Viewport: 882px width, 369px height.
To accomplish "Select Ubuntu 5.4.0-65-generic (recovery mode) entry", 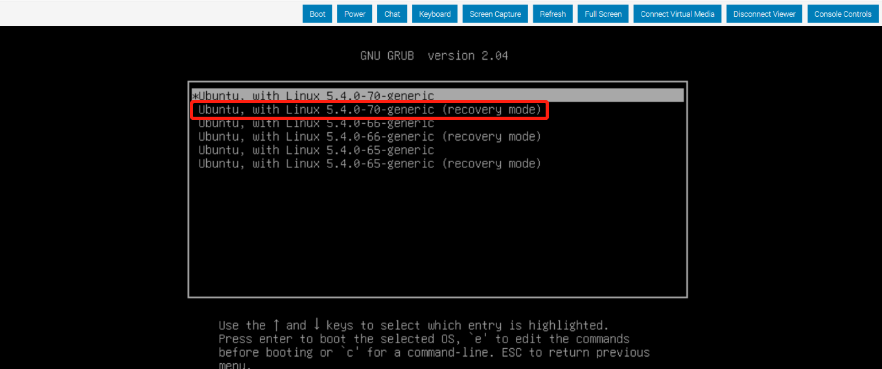I will 369,164.
